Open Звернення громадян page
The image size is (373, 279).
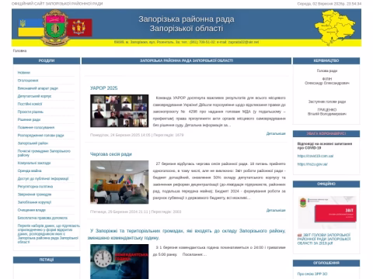click(34, 195)
